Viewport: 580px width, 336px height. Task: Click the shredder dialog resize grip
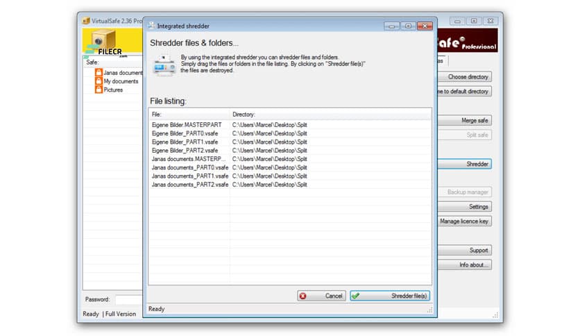pyautogui.click(x=430, y=310)
